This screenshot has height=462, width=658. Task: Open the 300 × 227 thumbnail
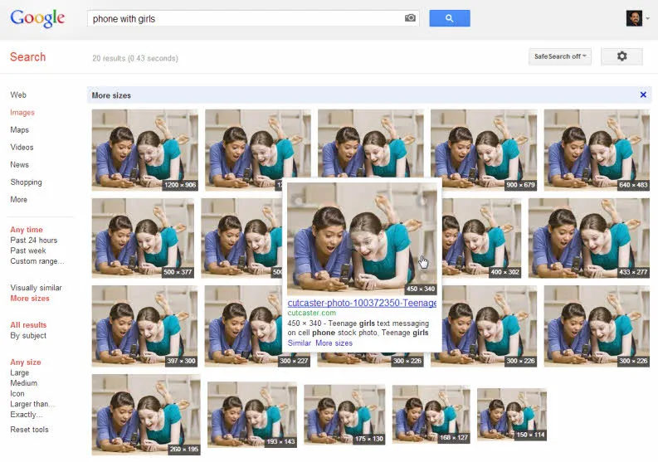243,327
